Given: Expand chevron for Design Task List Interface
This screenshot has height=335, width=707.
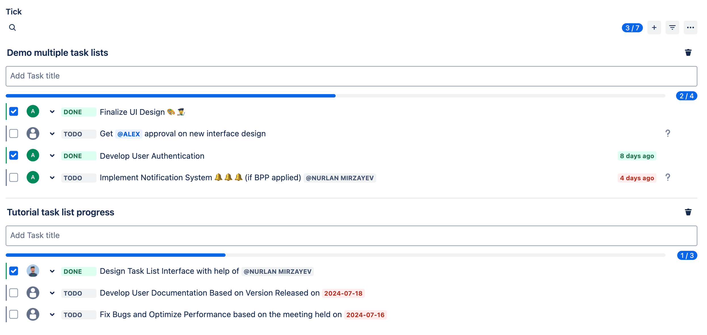Looking at the screenshot, I should click(x=52, y=271).
